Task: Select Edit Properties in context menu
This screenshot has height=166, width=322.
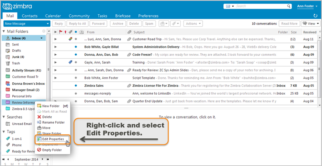Action: [x=52, y=139]
